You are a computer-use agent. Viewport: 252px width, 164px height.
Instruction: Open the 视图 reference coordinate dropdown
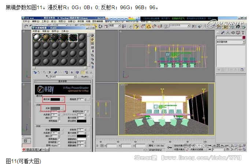(119, 26)
